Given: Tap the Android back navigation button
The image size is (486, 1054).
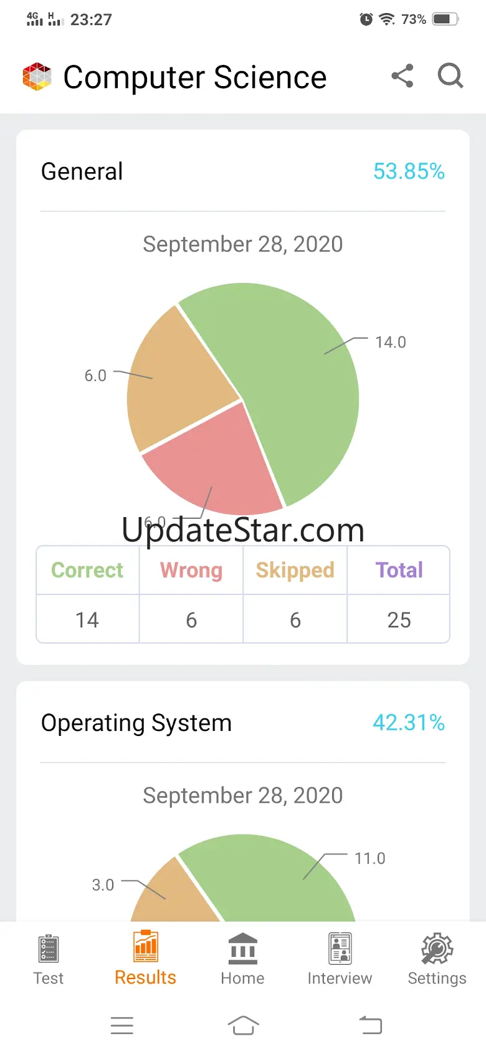Looking at the screenshot, I should click(371, 1025).
